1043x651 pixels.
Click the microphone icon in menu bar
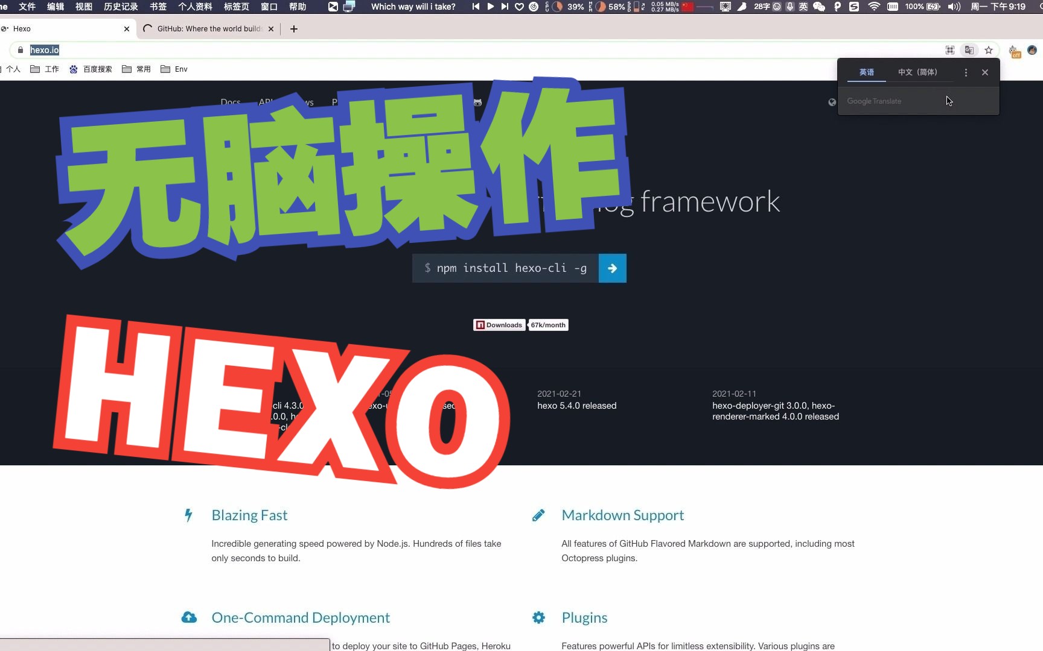click(790, 7)
